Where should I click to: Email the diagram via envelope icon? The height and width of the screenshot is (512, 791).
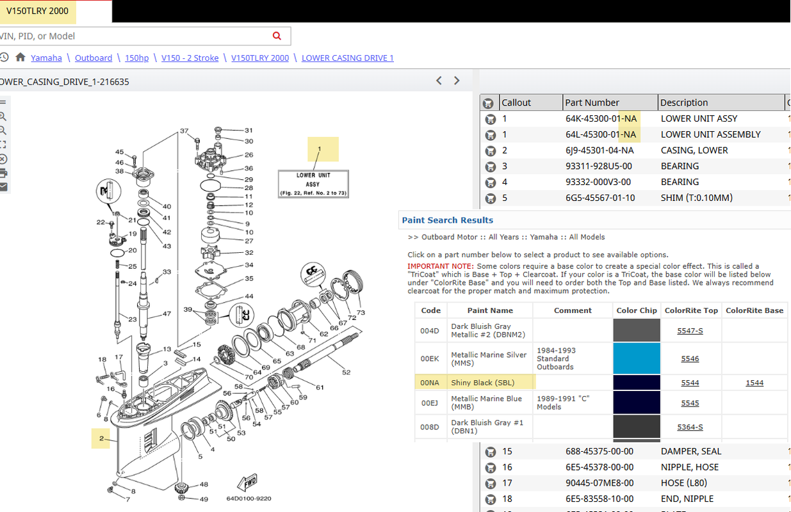coord(3,187)
